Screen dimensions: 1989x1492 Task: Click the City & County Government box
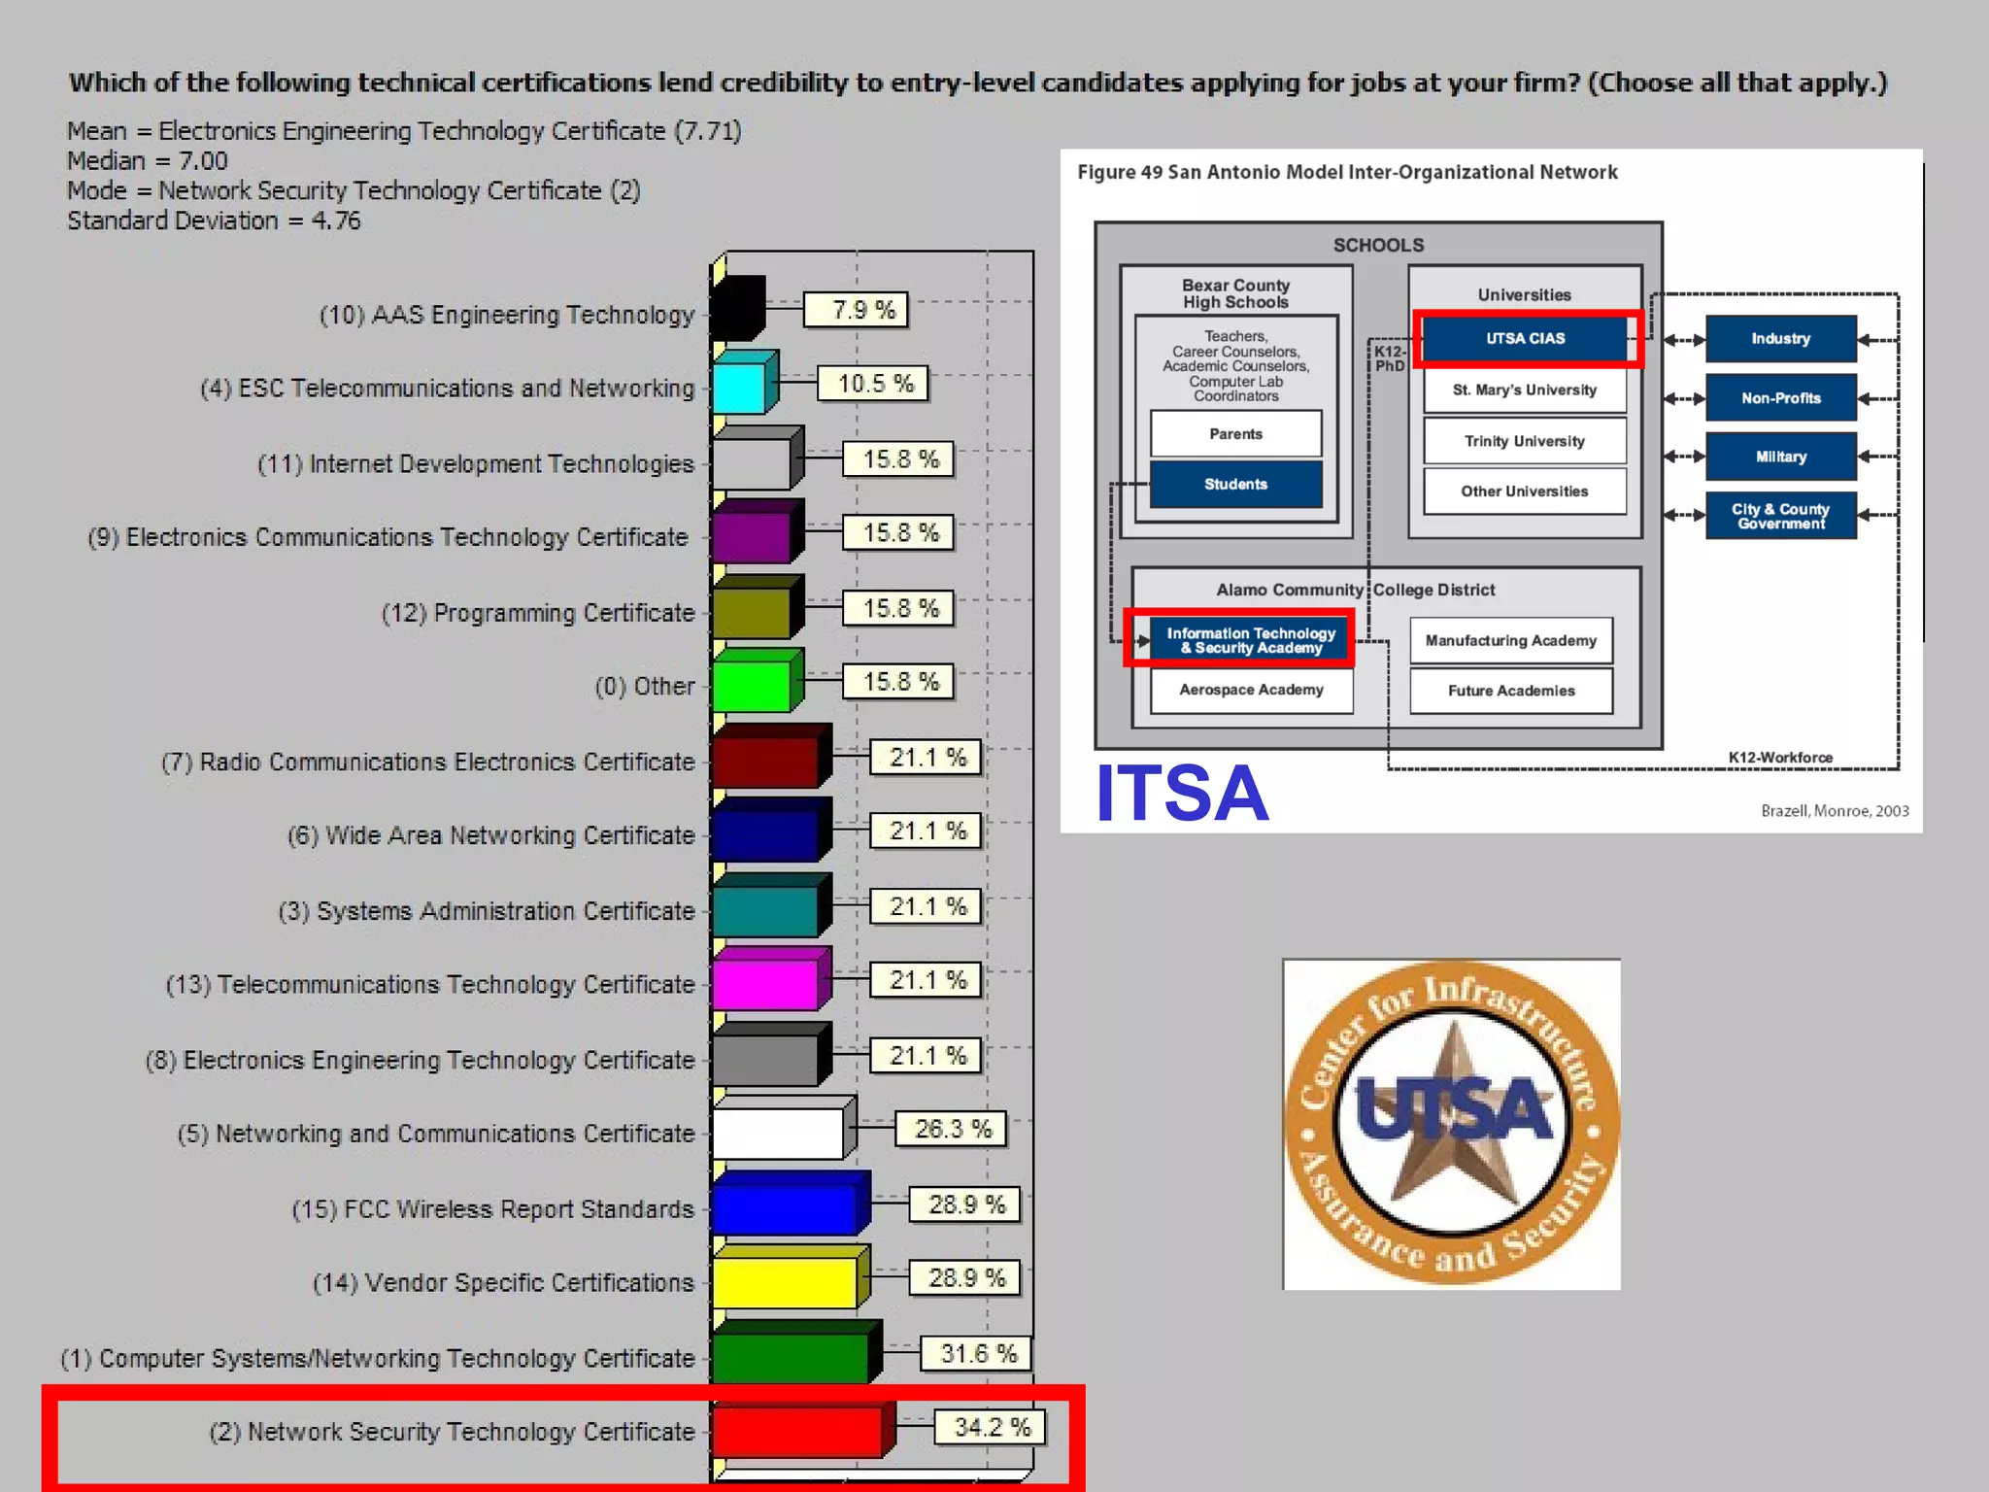(x=1780, y=516)
